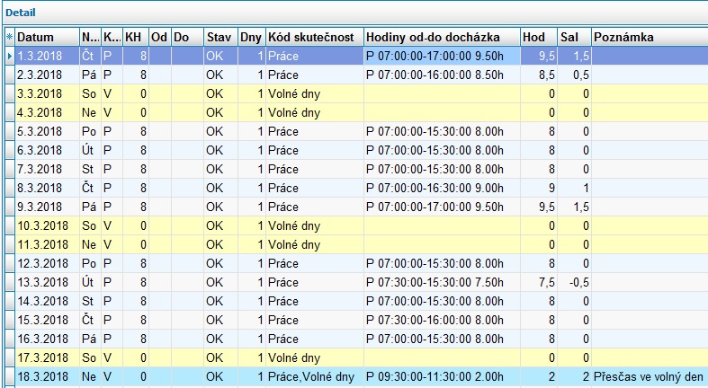Select row selector for 2.3.2018
Viewport: 708px width, 388px height.
point(10,75)
